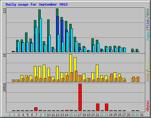The height and width of the screenshot is (118, 151).
Task: Select the cyan Pages bar for day 8
Action: pyautogui.click(x=41, y=35)
